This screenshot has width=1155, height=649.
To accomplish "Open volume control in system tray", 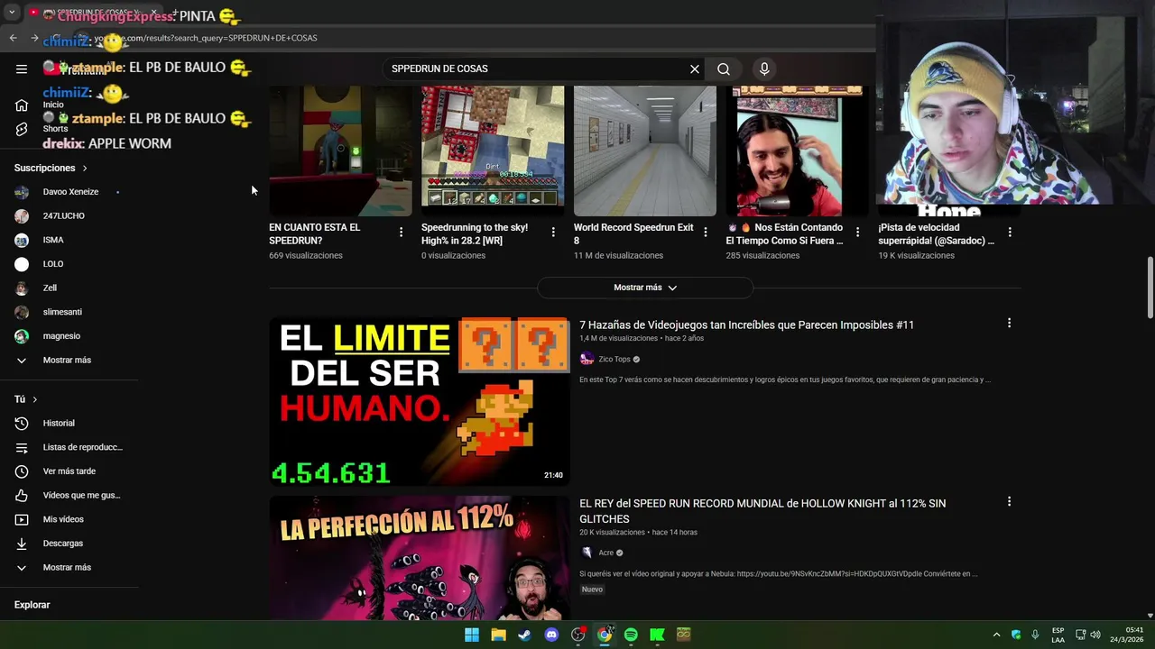I will [1095, 635].
